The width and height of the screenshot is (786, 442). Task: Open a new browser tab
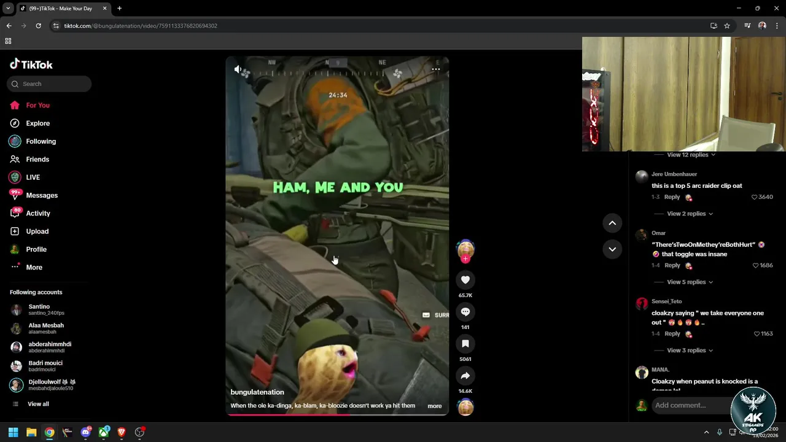119,9
